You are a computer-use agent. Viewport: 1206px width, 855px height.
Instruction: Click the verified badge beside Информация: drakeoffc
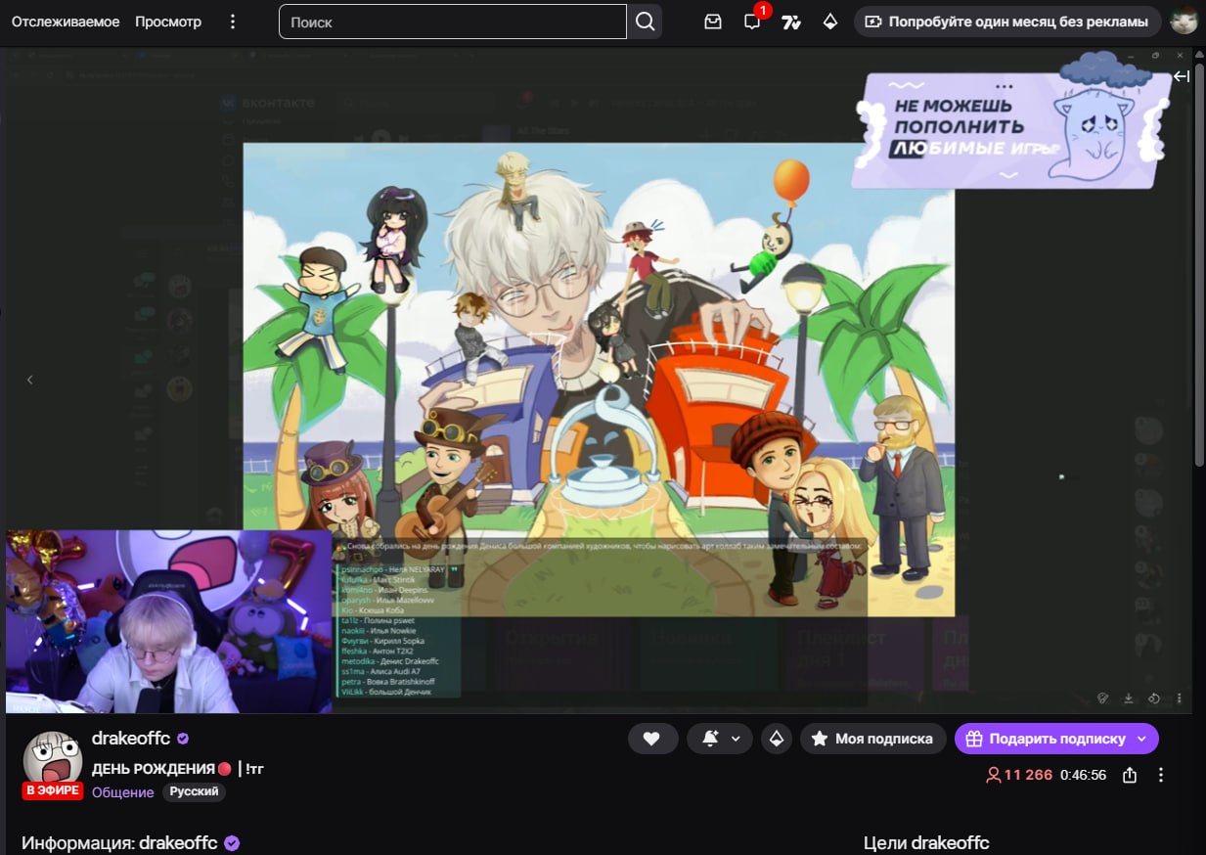coord(232,843)
